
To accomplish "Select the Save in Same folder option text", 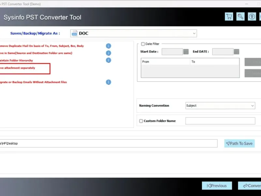I will coord(36,53).
